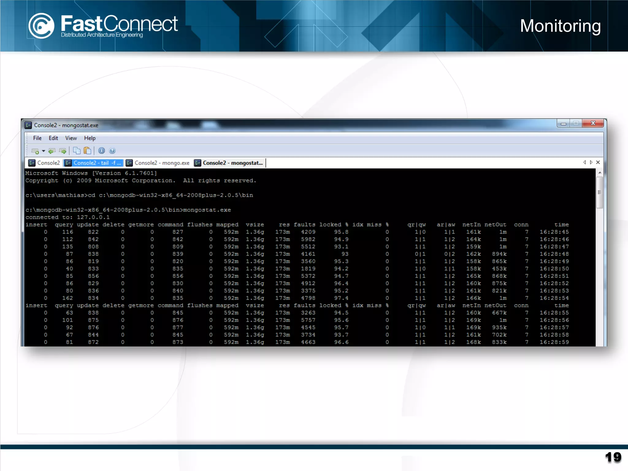Open the Help menu

(x=90, y=138)
